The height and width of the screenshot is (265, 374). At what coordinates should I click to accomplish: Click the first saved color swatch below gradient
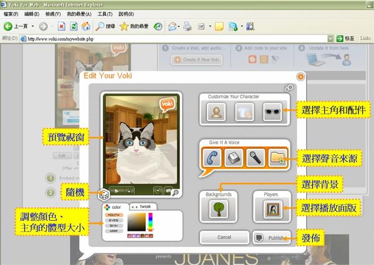click(x=129, y=236)
